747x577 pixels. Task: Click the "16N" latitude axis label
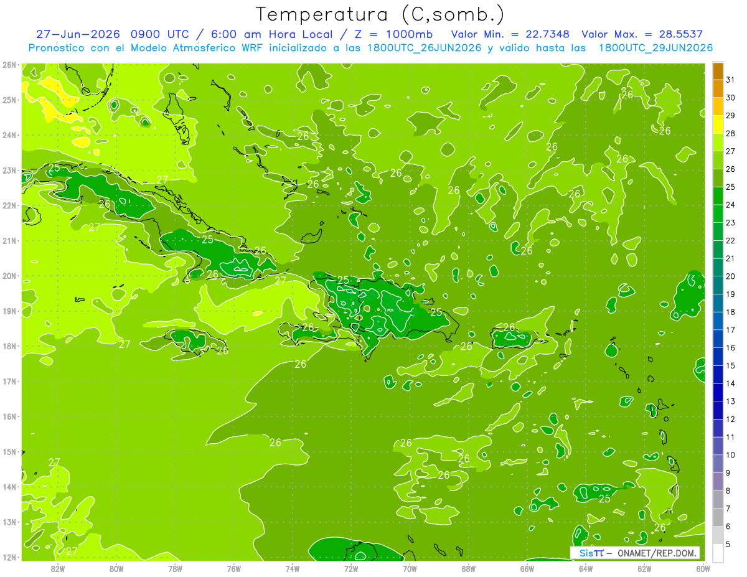[9, 416]
